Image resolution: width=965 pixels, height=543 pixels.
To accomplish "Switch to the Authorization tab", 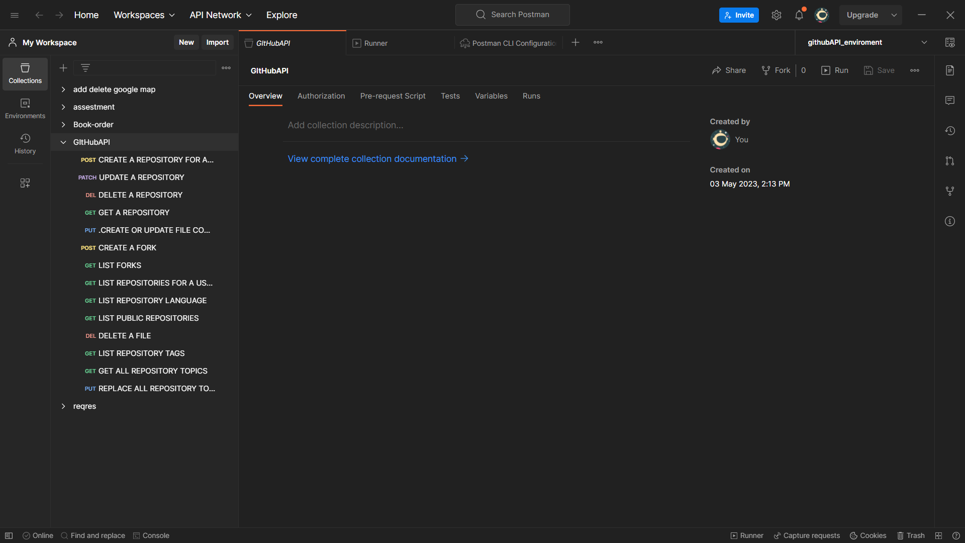I will pos(321,96).
